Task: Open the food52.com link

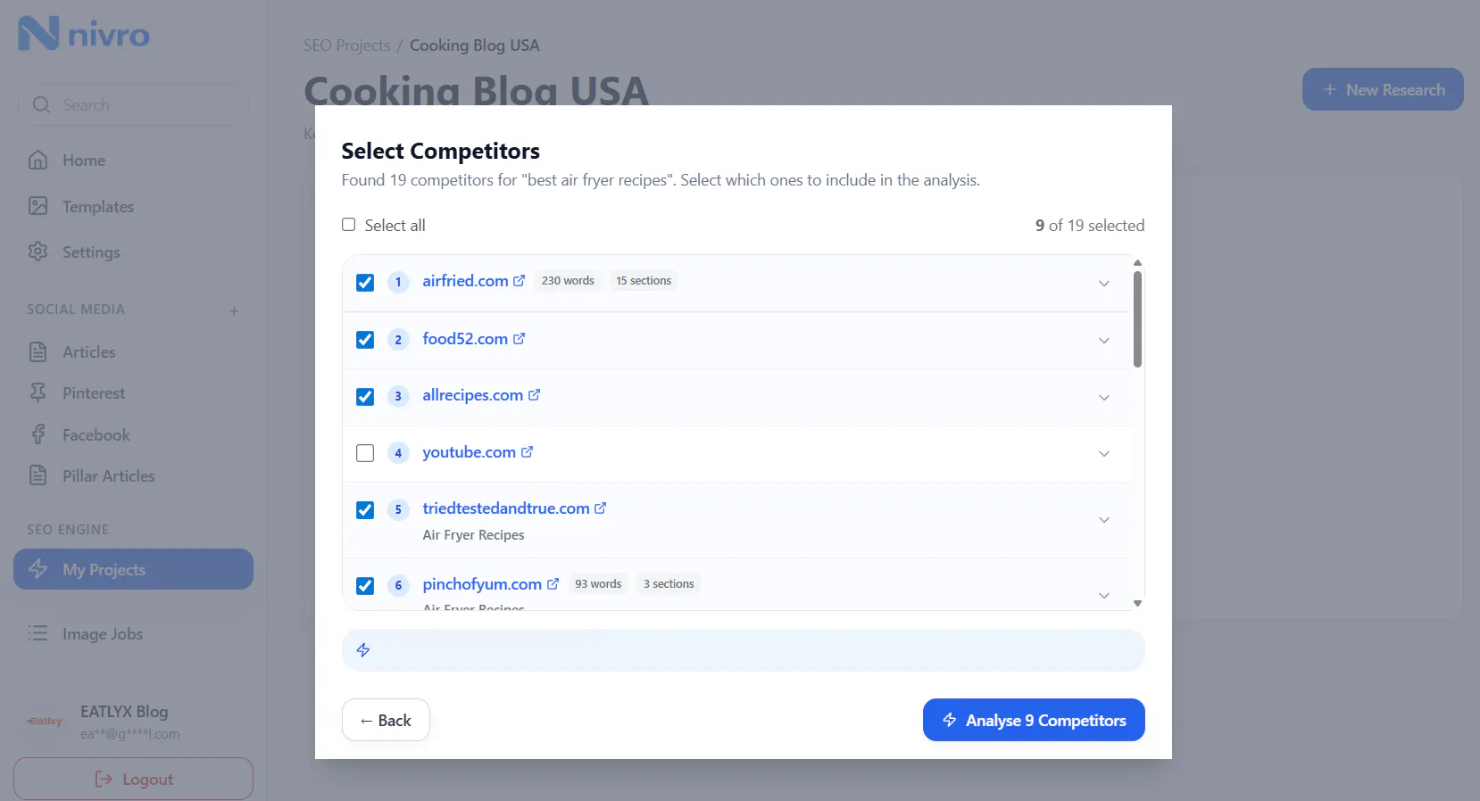Action: click(x=465, y=339)
